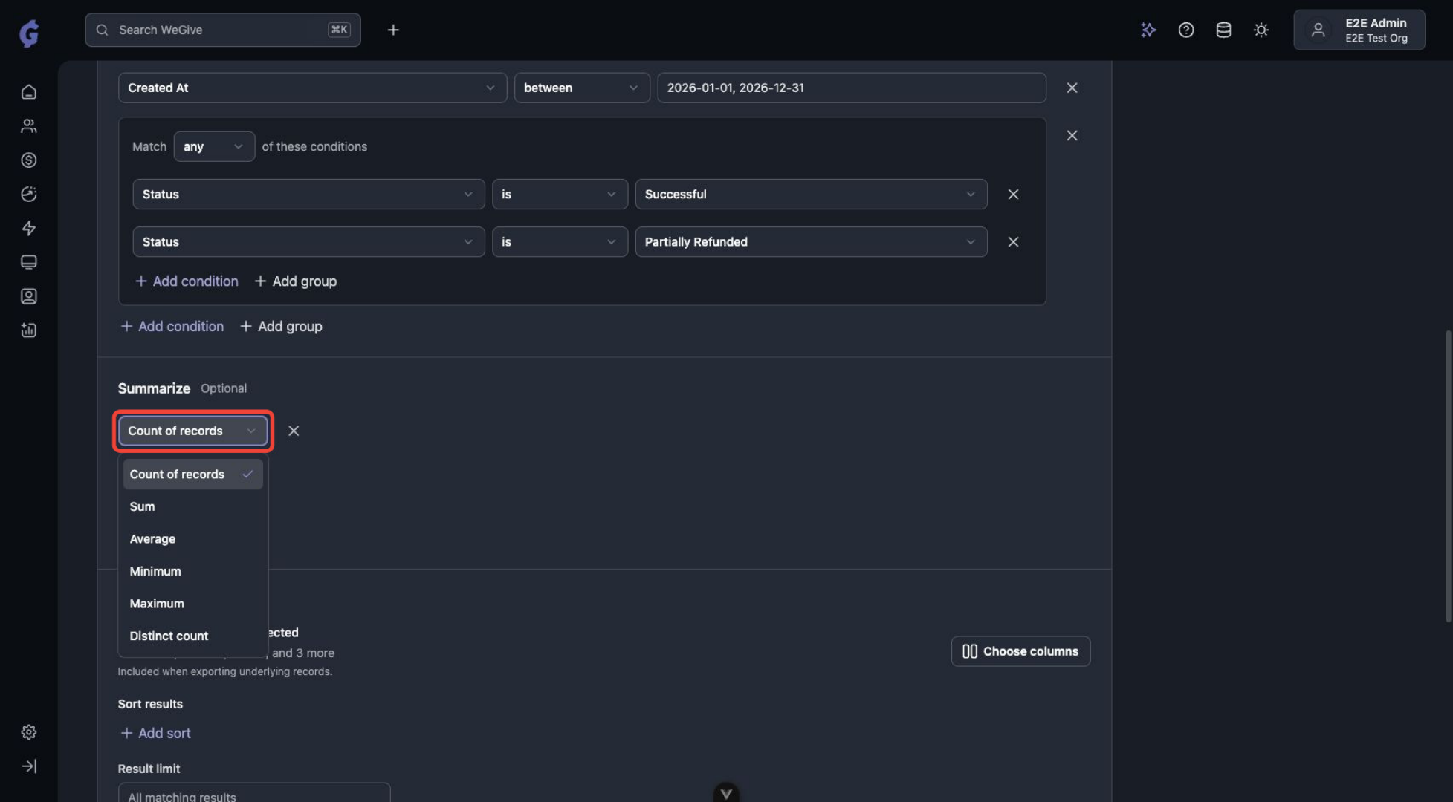Image resolution: width=1453 pixels, height=802 pixels.
Task: Open the Created At field dropdown
Action: 312,88
